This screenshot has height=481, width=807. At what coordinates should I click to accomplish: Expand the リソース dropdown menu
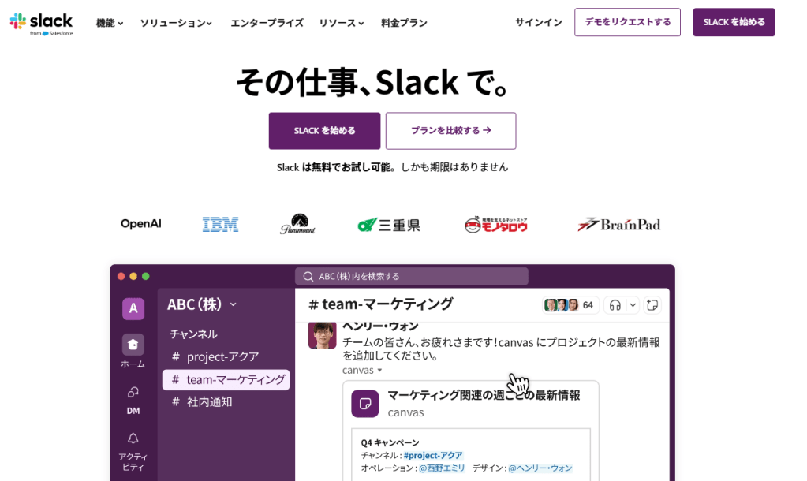pos(341,23)
